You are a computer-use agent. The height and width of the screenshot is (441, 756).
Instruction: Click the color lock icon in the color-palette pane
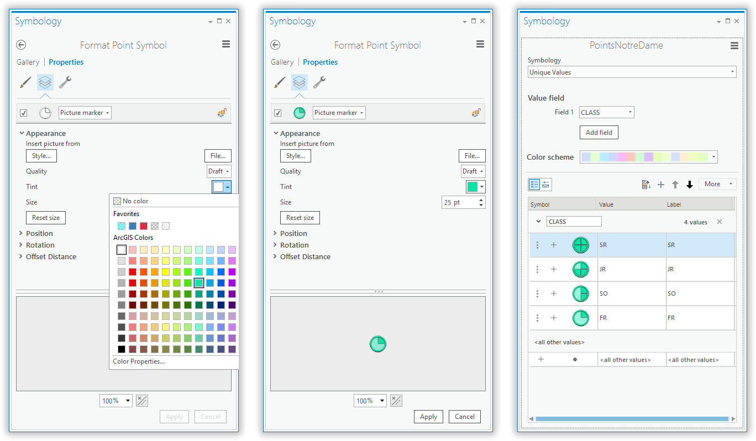coord(222,113)
